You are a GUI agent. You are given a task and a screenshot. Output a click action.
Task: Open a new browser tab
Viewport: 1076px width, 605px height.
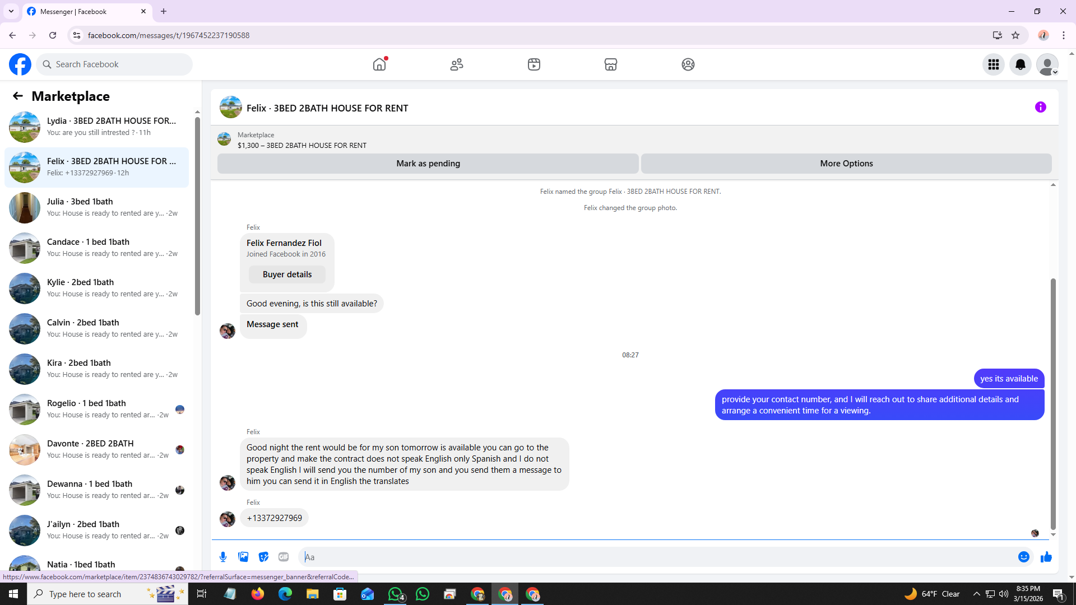[164, 11]
